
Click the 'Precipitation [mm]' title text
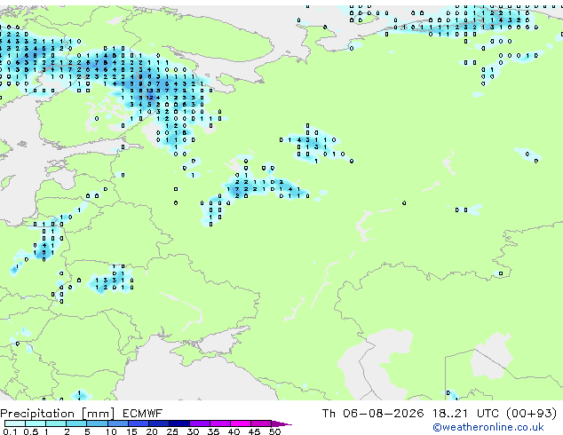click(x=58, y=414)
